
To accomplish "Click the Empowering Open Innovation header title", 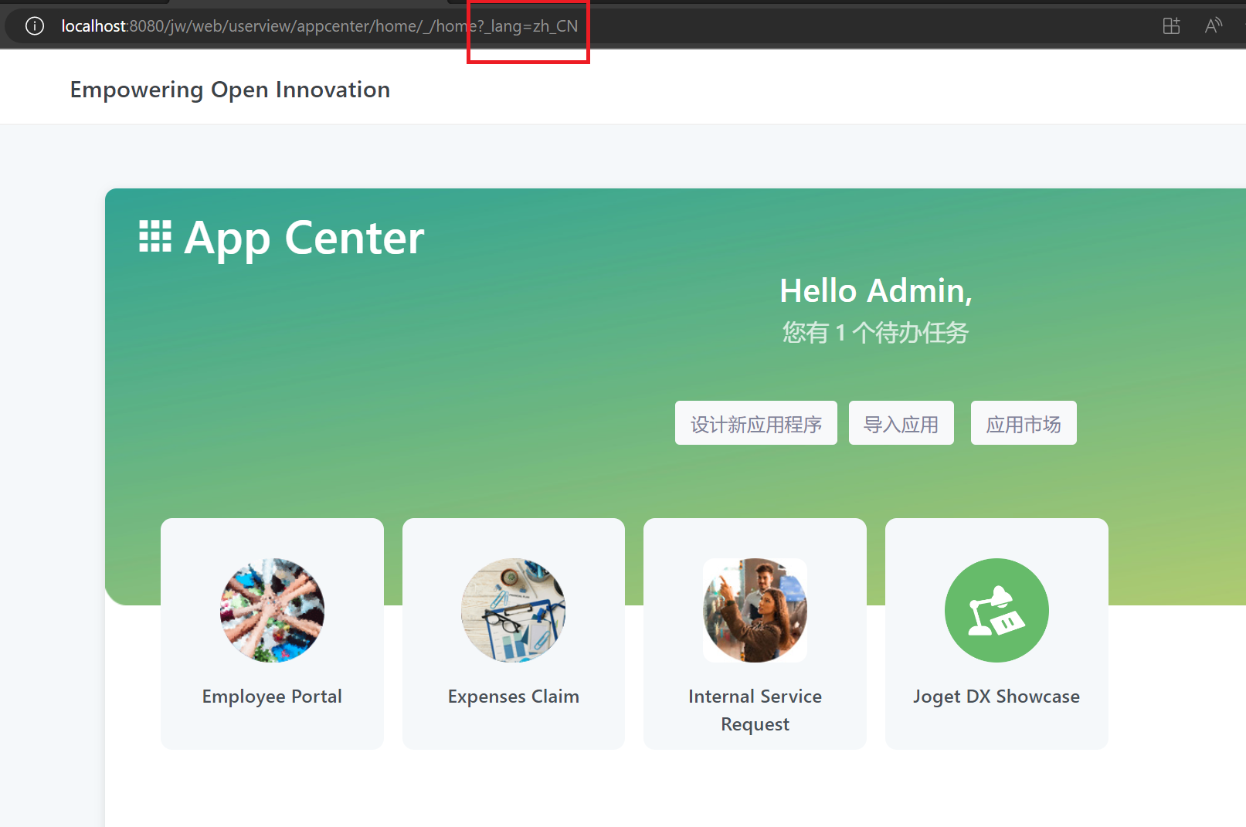I will click(230, 90).
